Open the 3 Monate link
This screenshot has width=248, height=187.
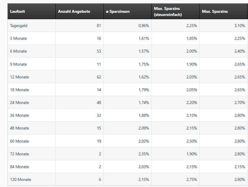click(x=18, y=38)
